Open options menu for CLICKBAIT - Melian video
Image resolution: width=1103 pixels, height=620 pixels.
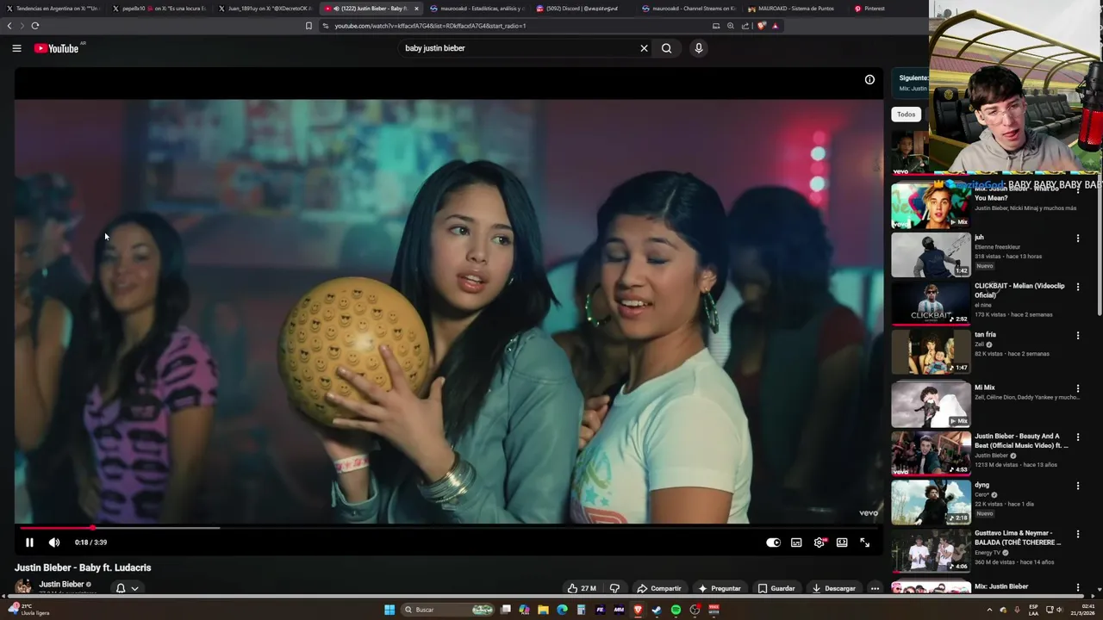click(1077, 287)
